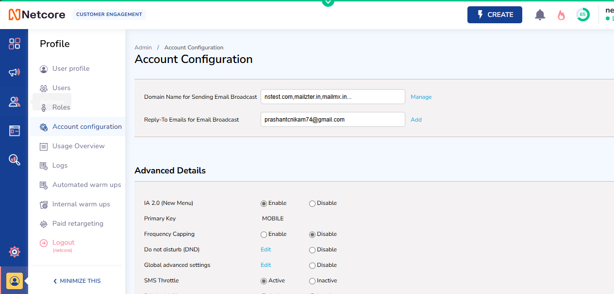
Task: Open the notifications bell icon
Action: coord(540,15)
